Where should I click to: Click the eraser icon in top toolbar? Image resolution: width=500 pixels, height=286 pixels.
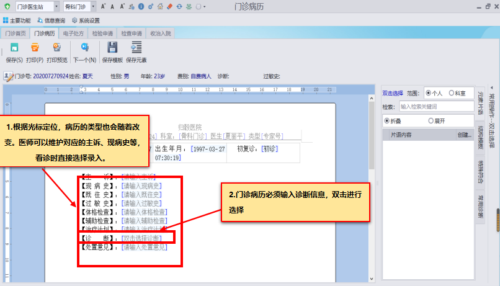(x=169, y=7)
